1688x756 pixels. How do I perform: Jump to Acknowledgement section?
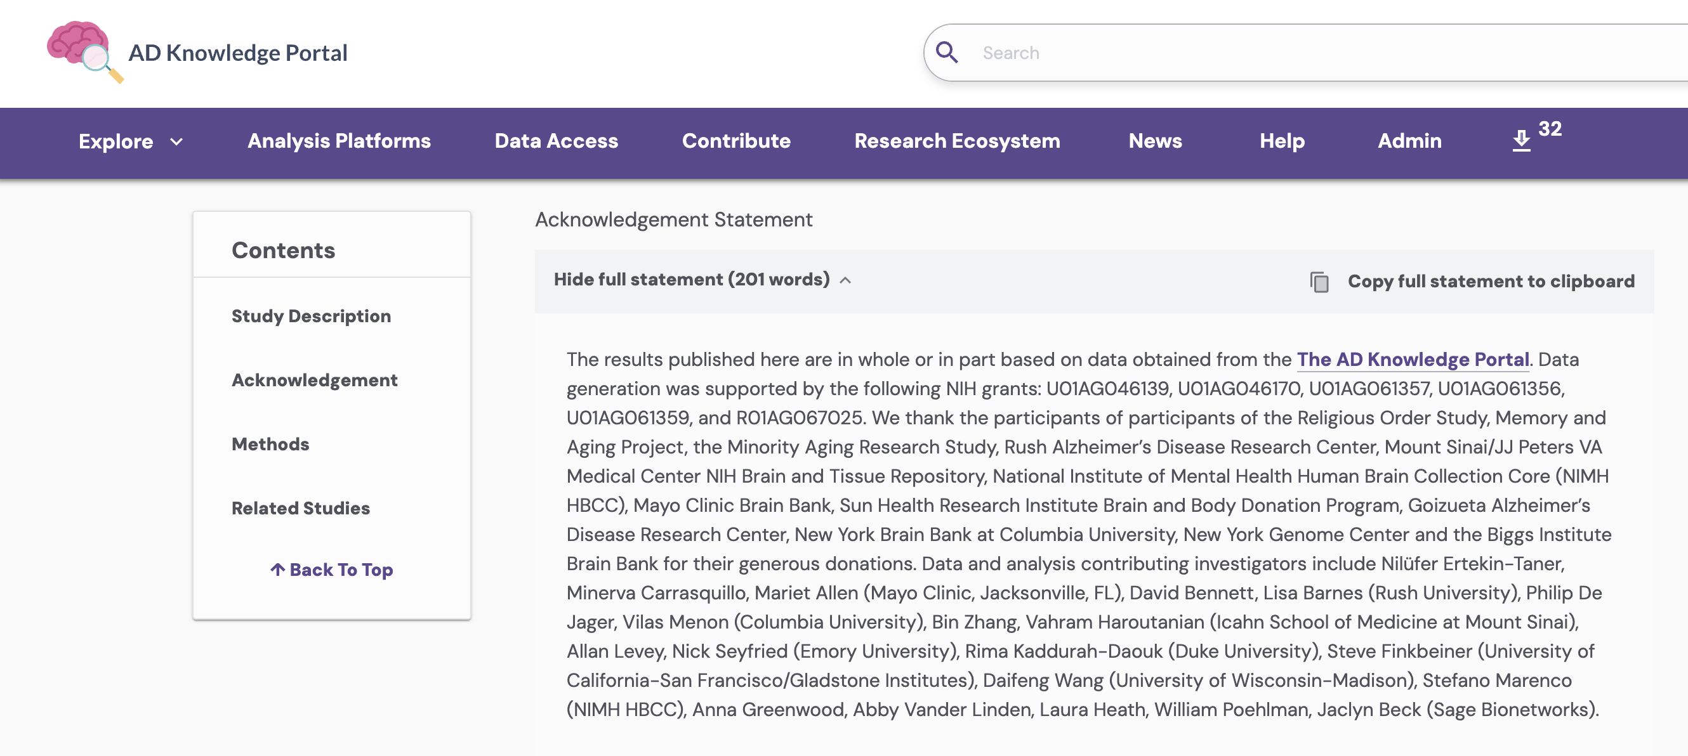(x=314, y=380)
